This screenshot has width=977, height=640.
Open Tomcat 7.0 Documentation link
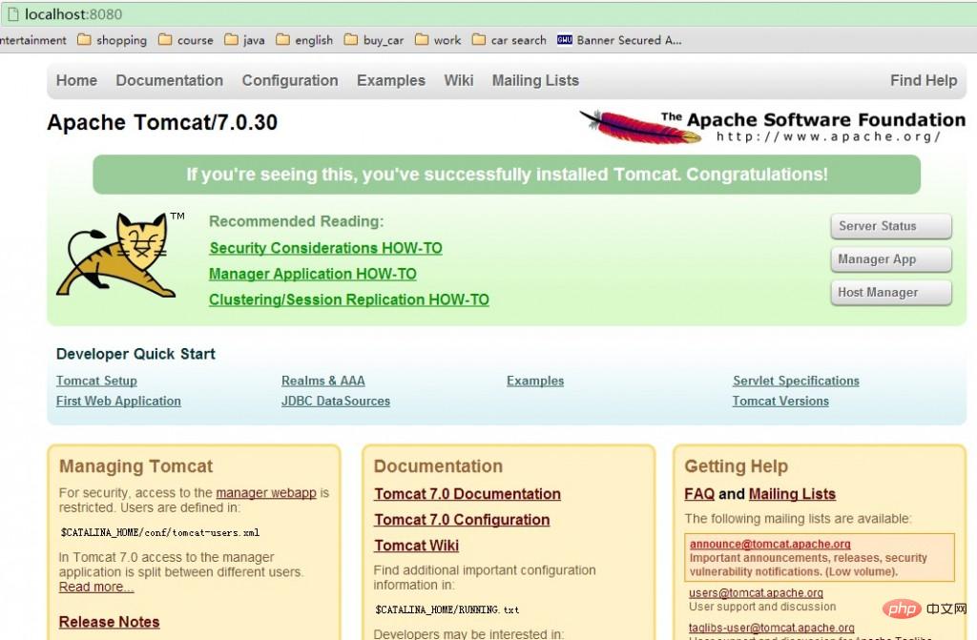[x=468, y=494]
